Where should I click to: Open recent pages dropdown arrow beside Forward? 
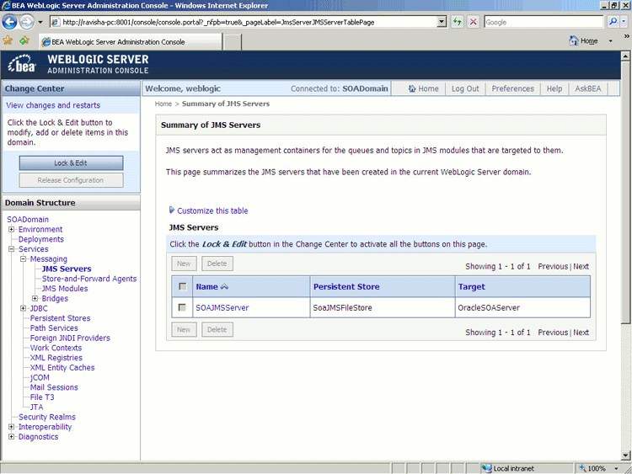point(40,22)
